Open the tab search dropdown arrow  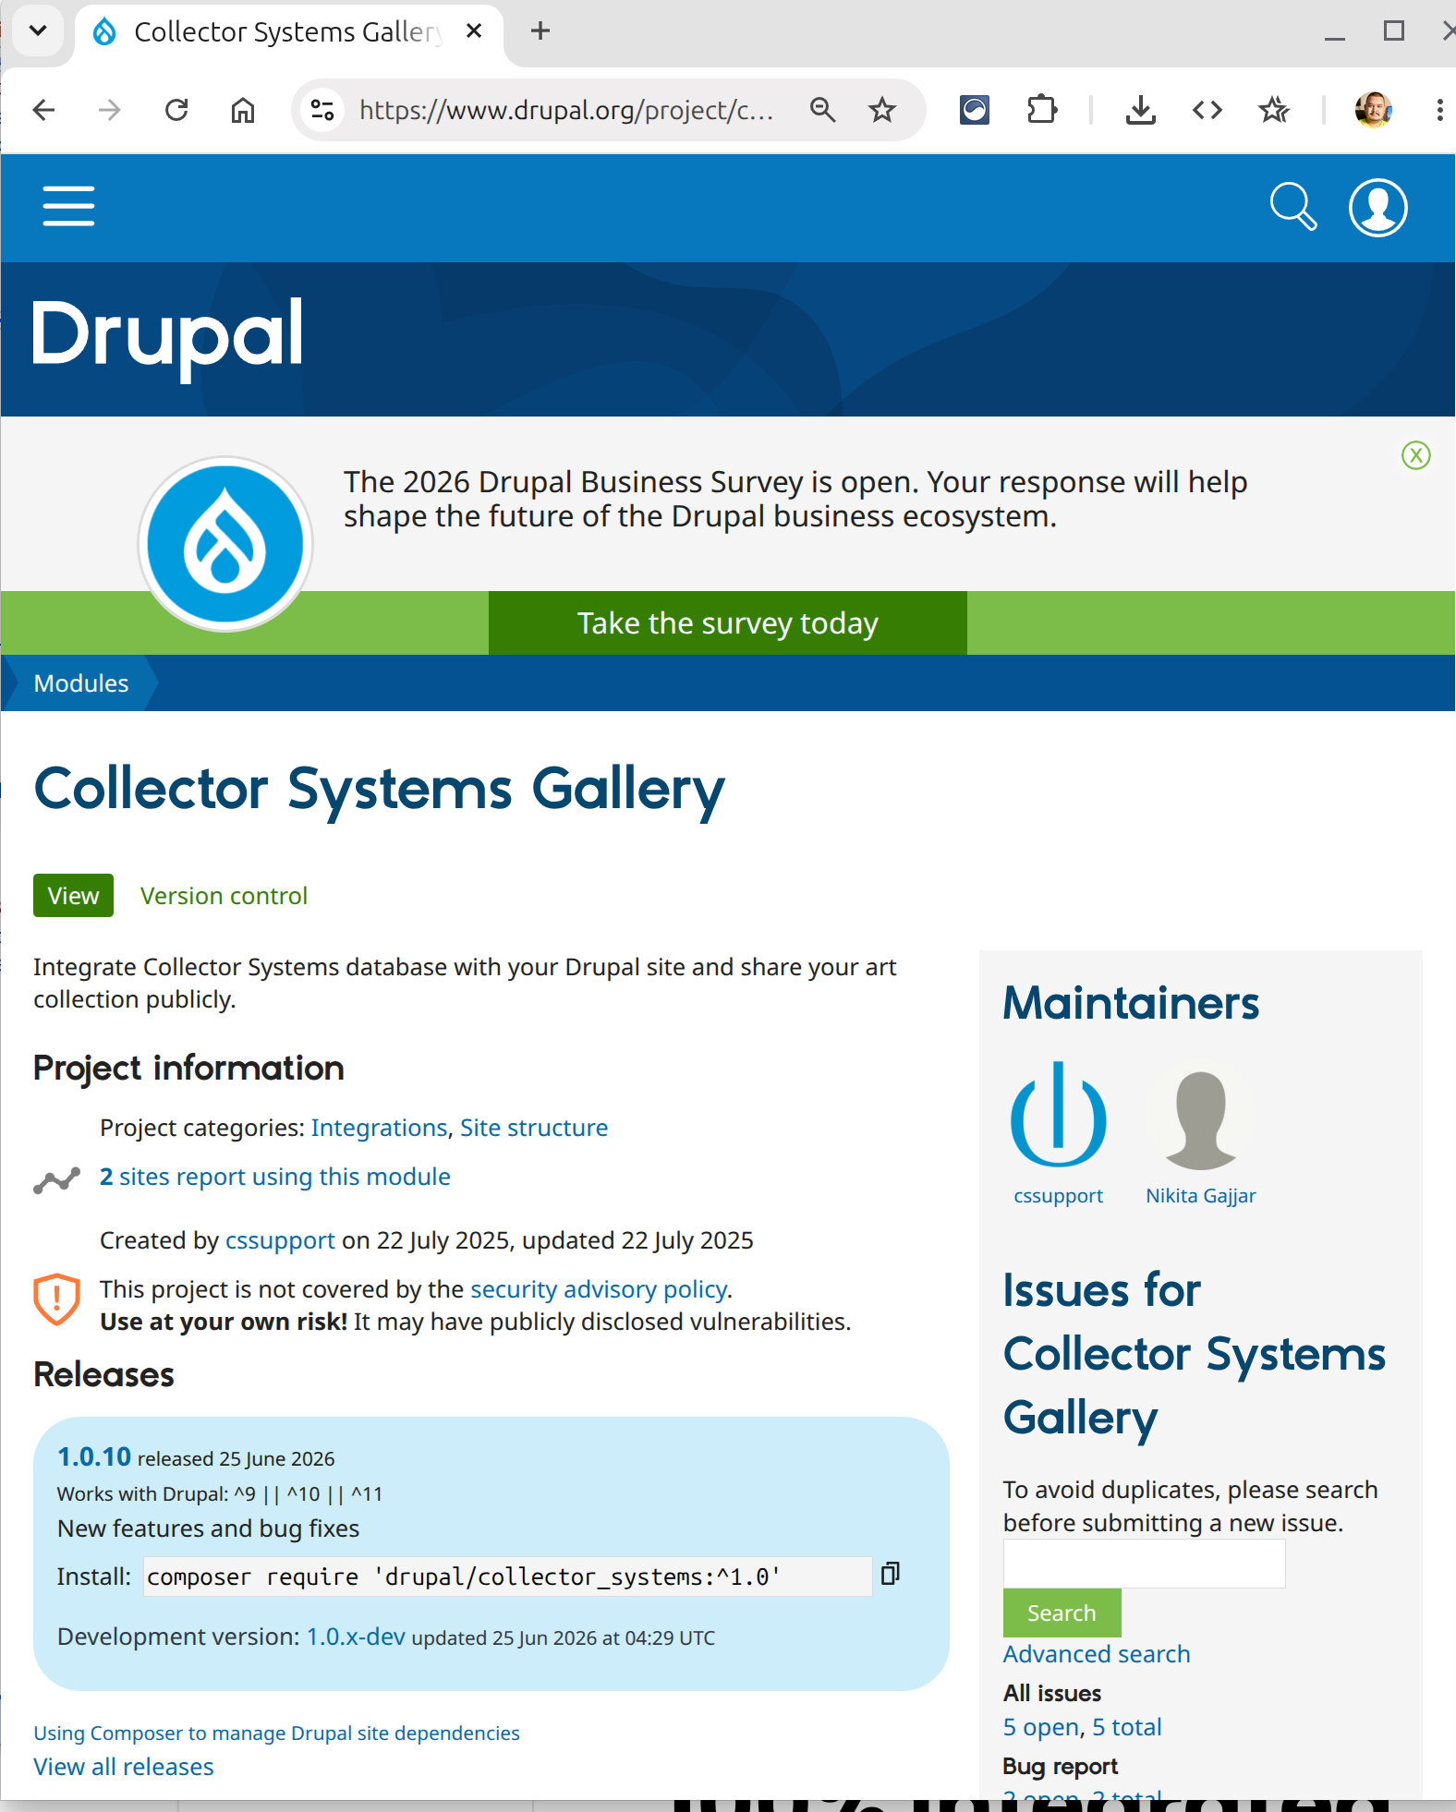[38, 30]
